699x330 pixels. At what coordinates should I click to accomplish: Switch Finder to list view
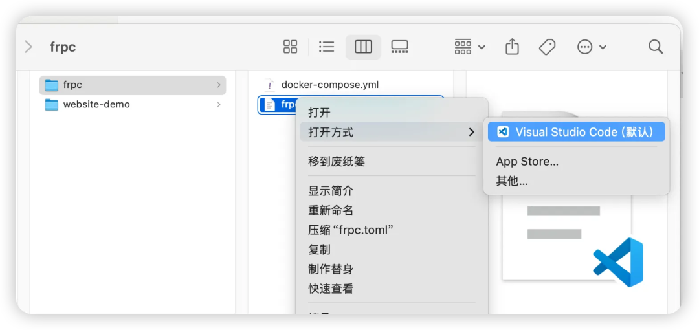click(327, 47)
